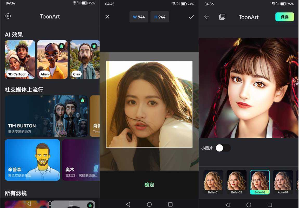
Task: Tap the back arrow in the editor
Action: pyautogui.click(x=207, y=17)
